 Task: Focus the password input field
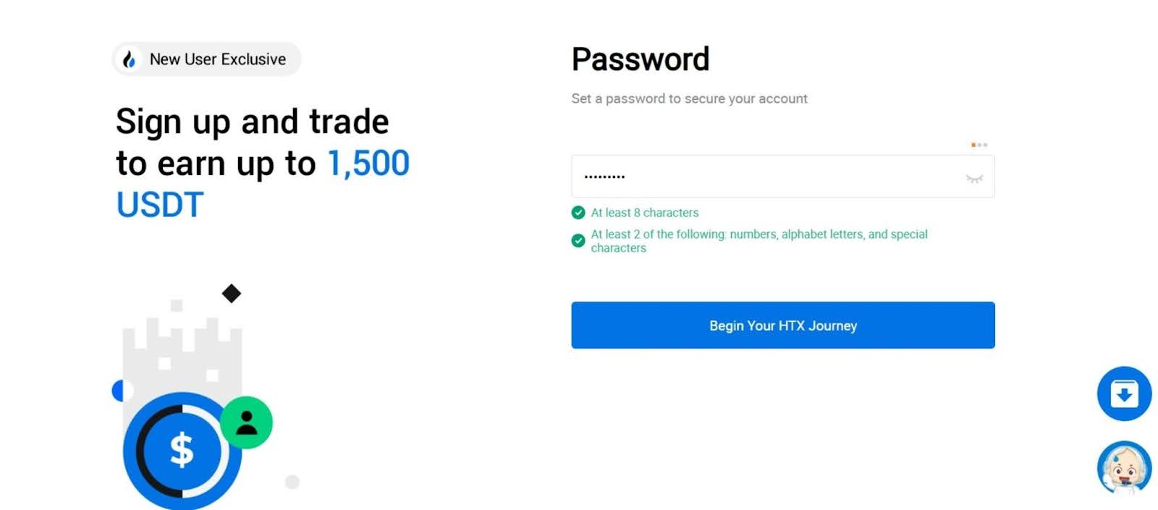767,177
